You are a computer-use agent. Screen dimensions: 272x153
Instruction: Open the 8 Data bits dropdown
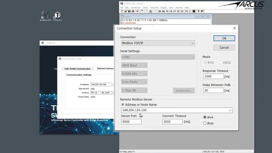tap(134, 74)
